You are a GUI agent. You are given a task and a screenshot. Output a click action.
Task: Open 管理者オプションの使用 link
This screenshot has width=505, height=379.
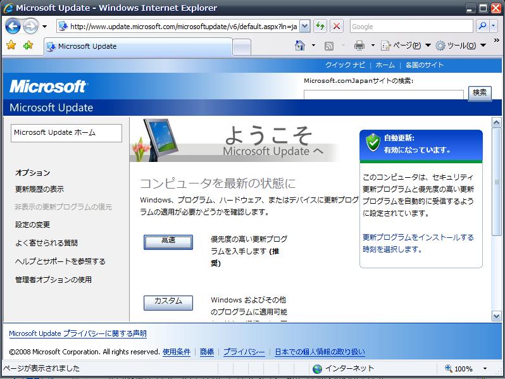coord(53,280)
